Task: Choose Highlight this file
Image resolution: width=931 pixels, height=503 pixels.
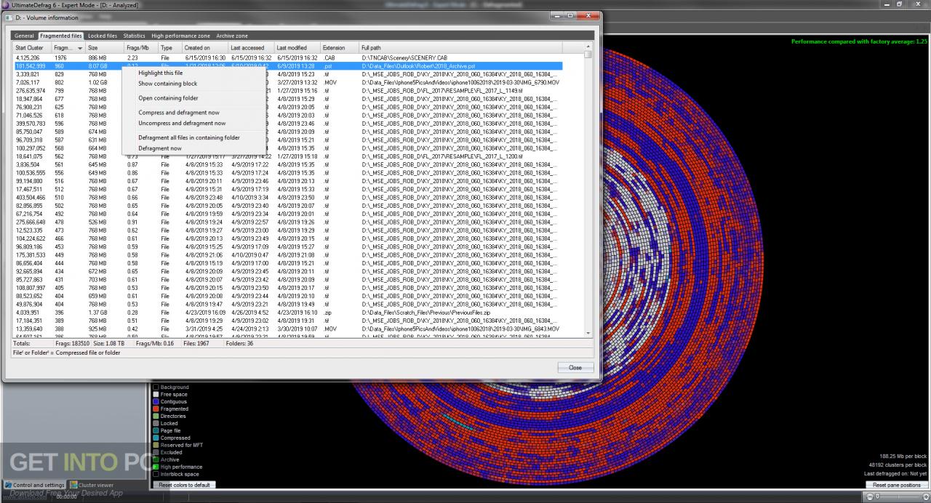Action: tap(193, 73)
